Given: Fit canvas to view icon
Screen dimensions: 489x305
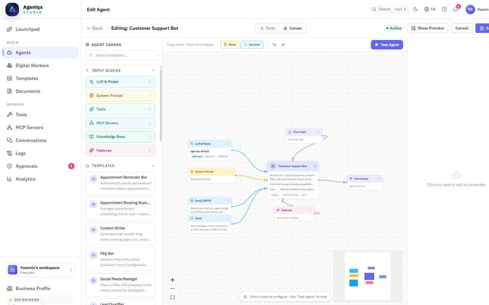Looking at the screenshot, I should point(173,298).
